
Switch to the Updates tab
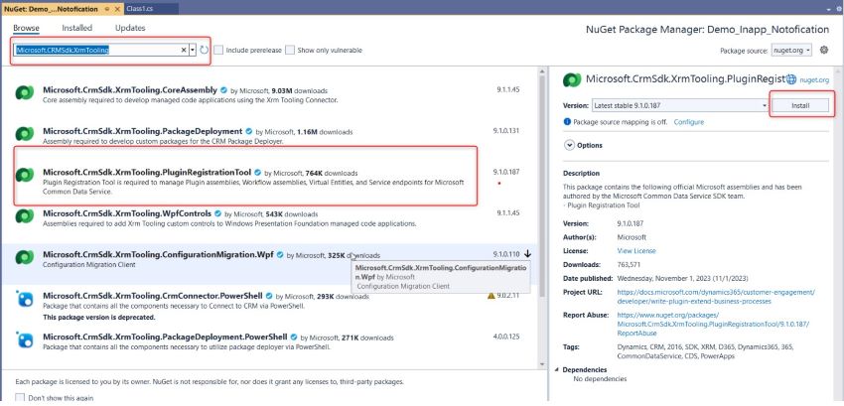point(130,28)
